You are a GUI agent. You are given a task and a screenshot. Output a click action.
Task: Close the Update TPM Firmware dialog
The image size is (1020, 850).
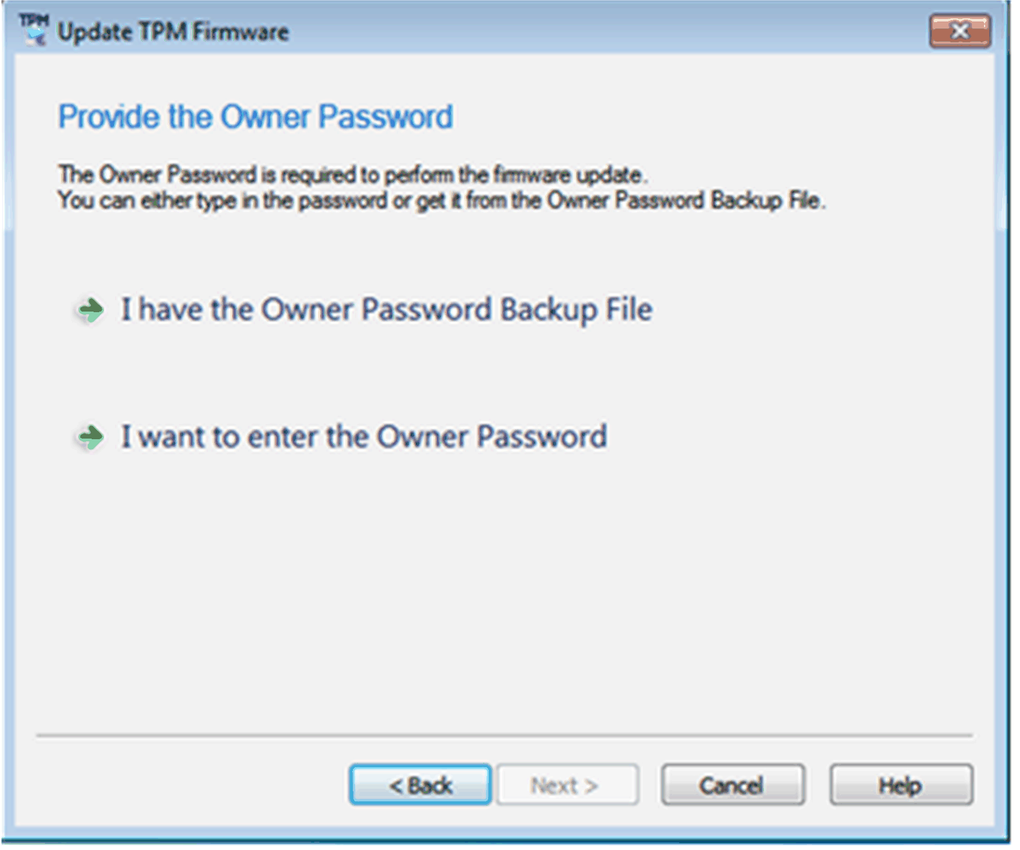click(959, 31)
